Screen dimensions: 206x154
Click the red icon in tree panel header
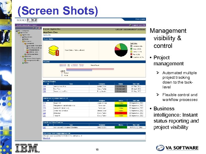39,28
